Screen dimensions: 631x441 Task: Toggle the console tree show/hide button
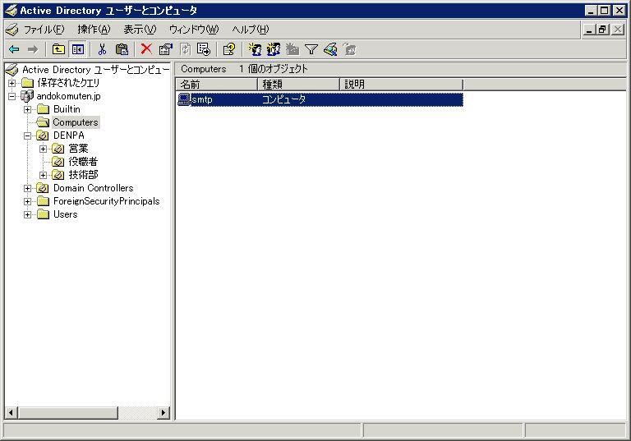click(78, 49)
